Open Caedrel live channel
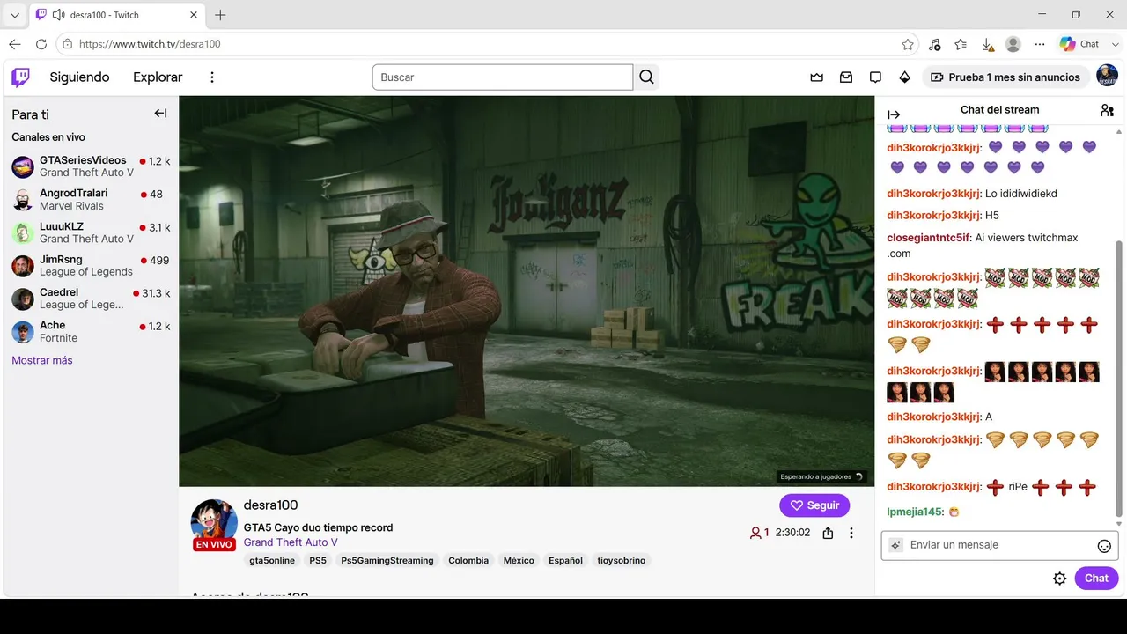The width and height of the screenshot is (1127, 634). click(x=91, y=299)
